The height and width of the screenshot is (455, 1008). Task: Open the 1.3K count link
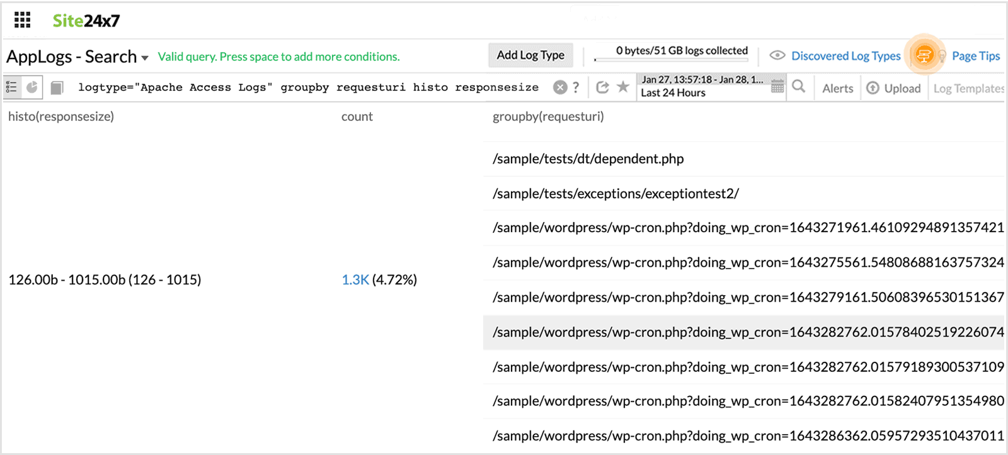click(355, 280)
